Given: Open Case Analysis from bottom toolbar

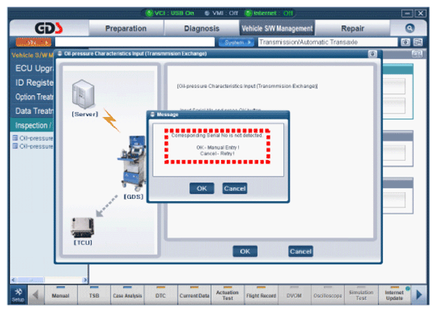Looking at the screenshot, I should 127,295.
